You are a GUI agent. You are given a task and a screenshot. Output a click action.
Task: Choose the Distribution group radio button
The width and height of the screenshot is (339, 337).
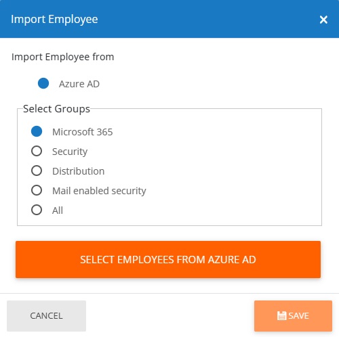coord(37,171)
